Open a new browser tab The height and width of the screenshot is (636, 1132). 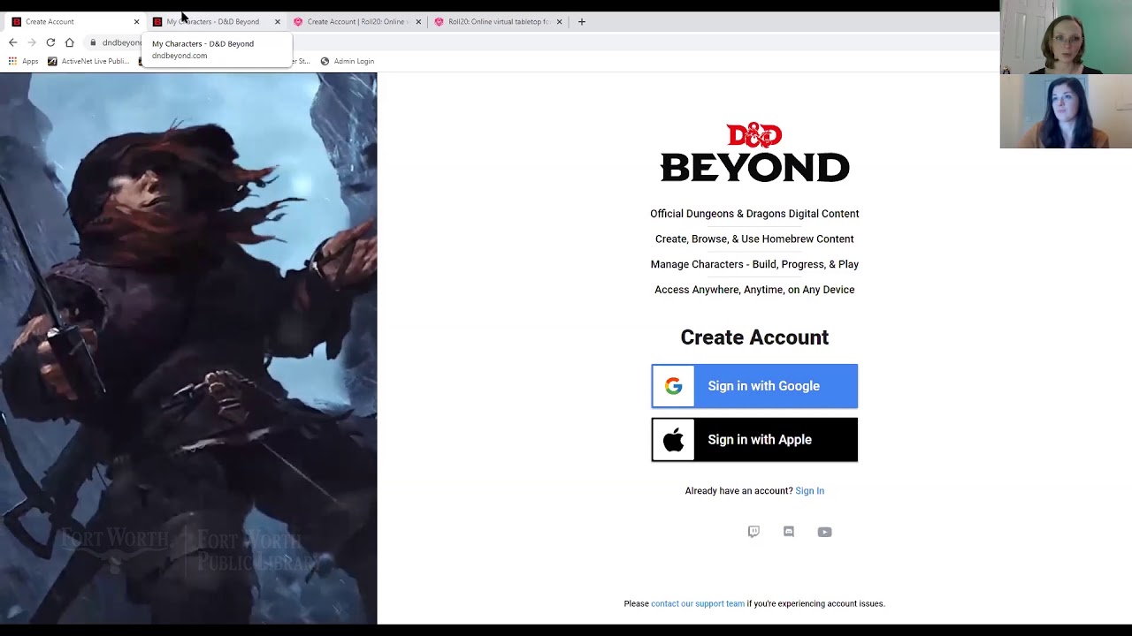coord(581,21)
